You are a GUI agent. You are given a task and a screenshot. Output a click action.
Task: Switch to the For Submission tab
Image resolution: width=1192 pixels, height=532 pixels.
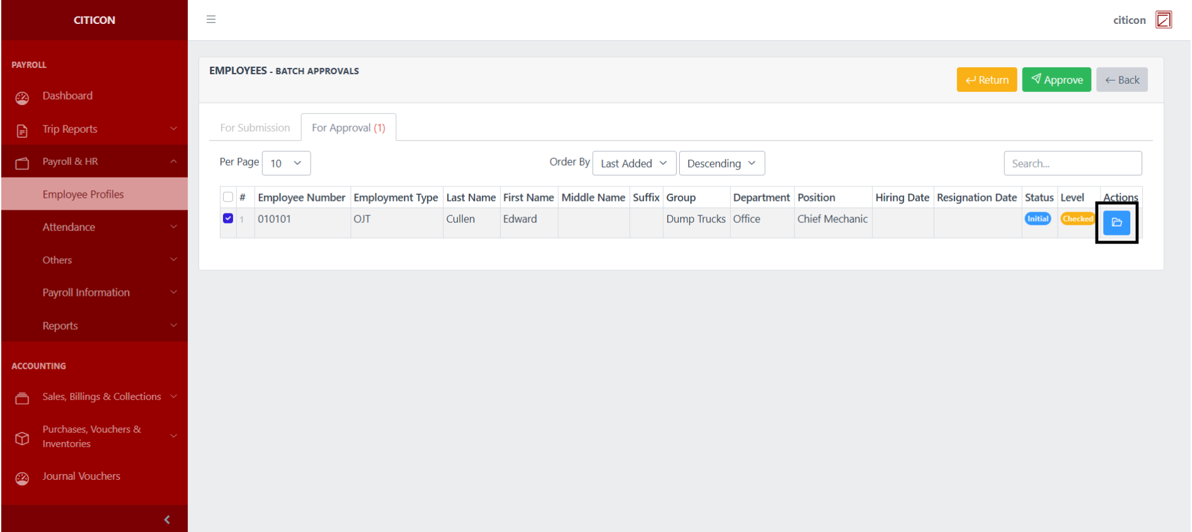255,128
